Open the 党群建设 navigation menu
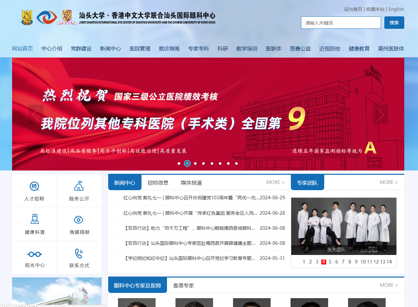418x307 pixels. click(81, 49)
